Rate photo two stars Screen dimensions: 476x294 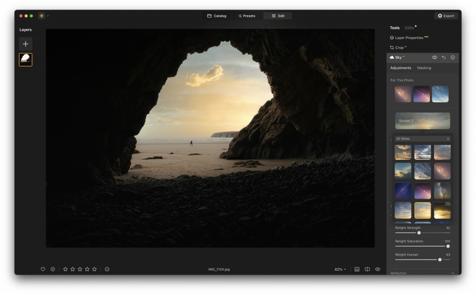click(73, 269)
